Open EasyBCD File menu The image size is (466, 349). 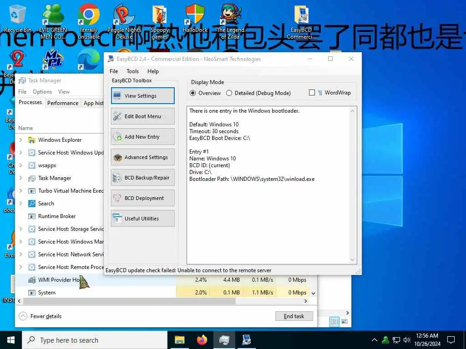click(x=114, y=71)
